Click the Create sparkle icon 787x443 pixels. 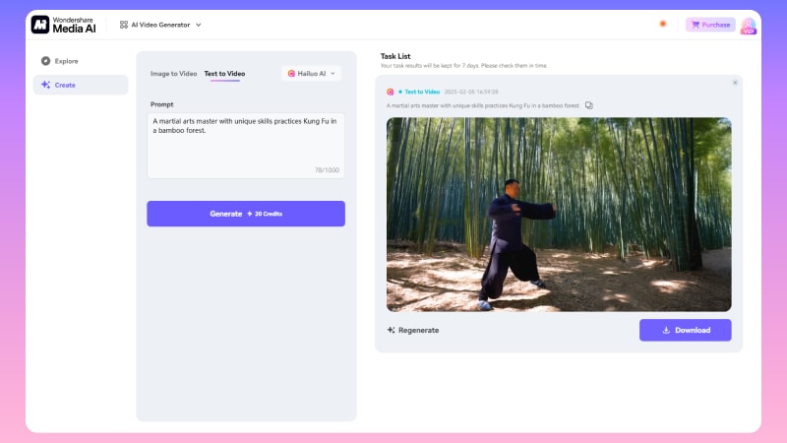(45, 85)
